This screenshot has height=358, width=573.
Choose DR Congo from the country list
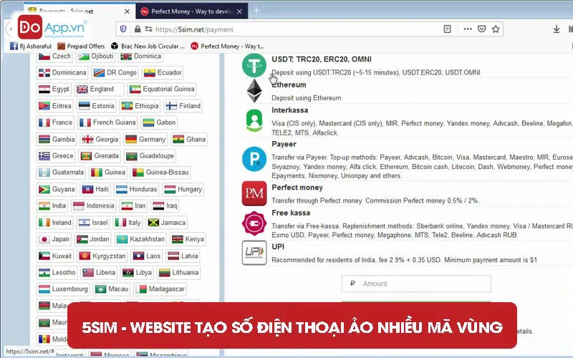(115, 72)
